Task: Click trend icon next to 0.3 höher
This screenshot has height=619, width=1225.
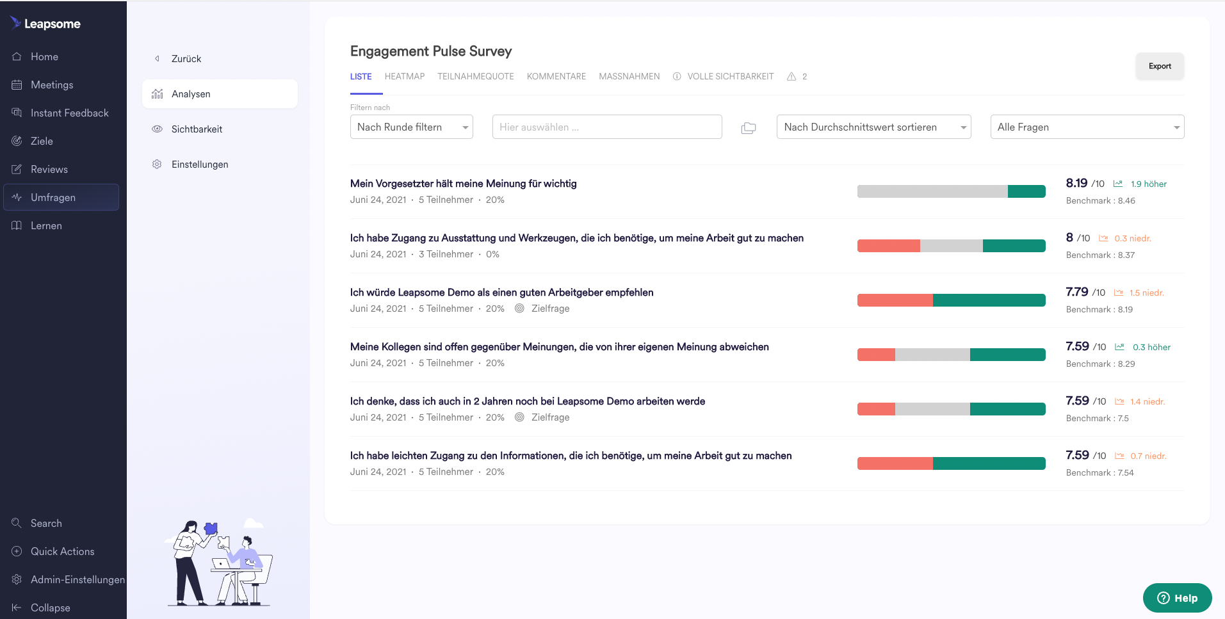Action: tap(1119, 347)
